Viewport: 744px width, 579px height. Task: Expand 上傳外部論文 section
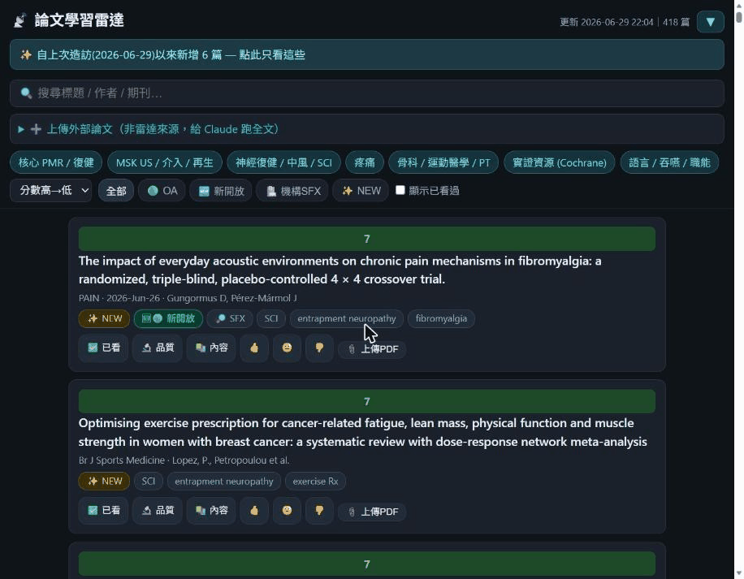pyautogui.click(x=367, y=129)
